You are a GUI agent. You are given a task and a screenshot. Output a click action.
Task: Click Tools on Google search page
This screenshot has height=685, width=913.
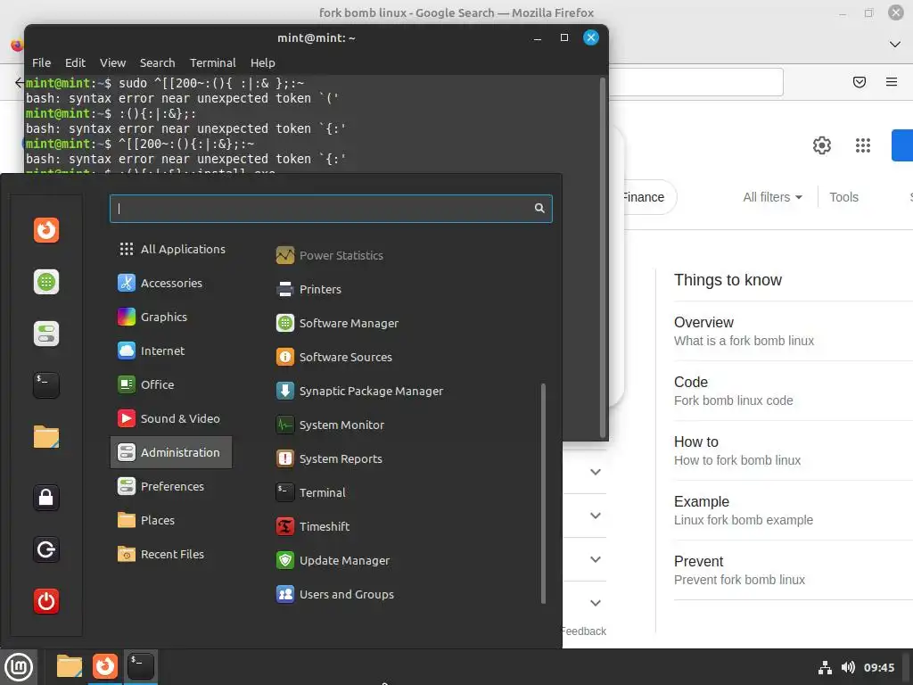(843, 197)
